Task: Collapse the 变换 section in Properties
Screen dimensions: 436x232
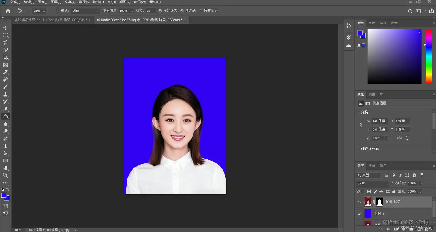Action: click(358, 112)
